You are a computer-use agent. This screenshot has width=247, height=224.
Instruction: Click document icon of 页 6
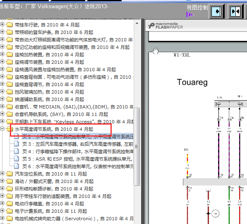point(17,166)
